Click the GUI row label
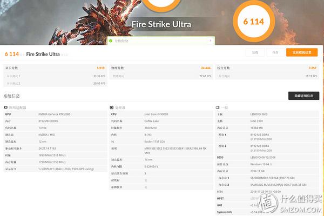 219,205
